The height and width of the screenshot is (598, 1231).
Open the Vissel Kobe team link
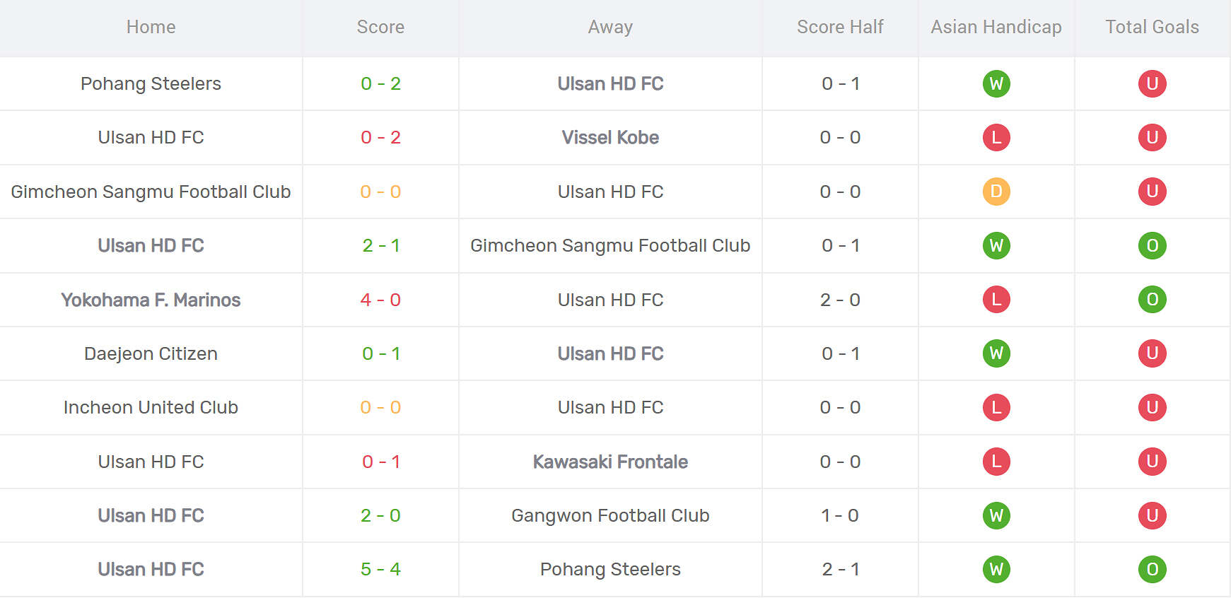click(610, 138)
